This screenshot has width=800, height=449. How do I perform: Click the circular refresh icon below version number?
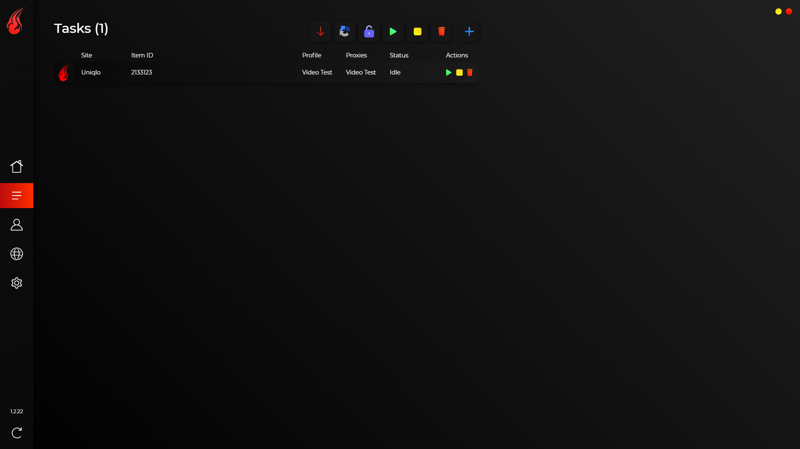pos(17,433)
